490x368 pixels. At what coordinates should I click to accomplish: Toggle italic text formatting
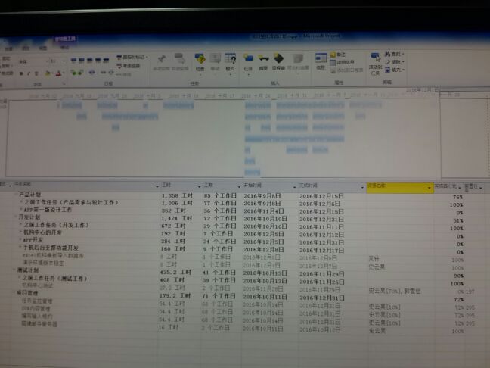coord(28,73)
